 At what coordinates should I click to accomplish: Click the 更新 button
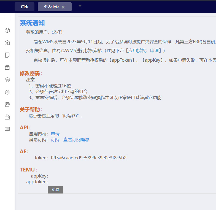coord(56,190)
